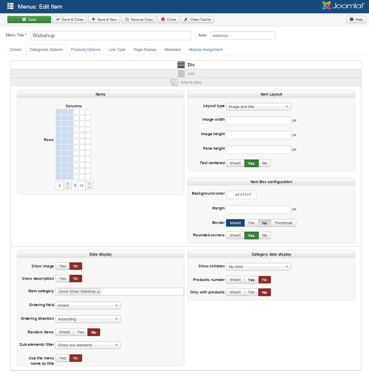
Task: Set Show description to Yes
Action: click(x=63, y=279)
